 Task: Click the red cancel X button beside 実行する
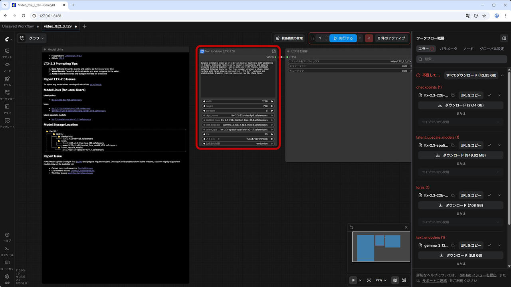(369, 38)
